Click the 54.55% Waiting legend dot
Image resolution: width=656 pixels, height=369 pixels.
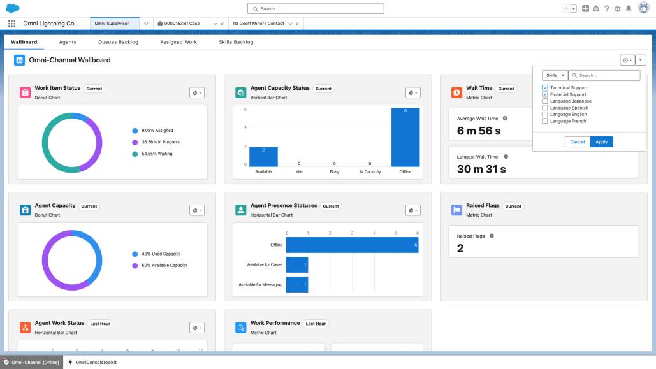135,154
